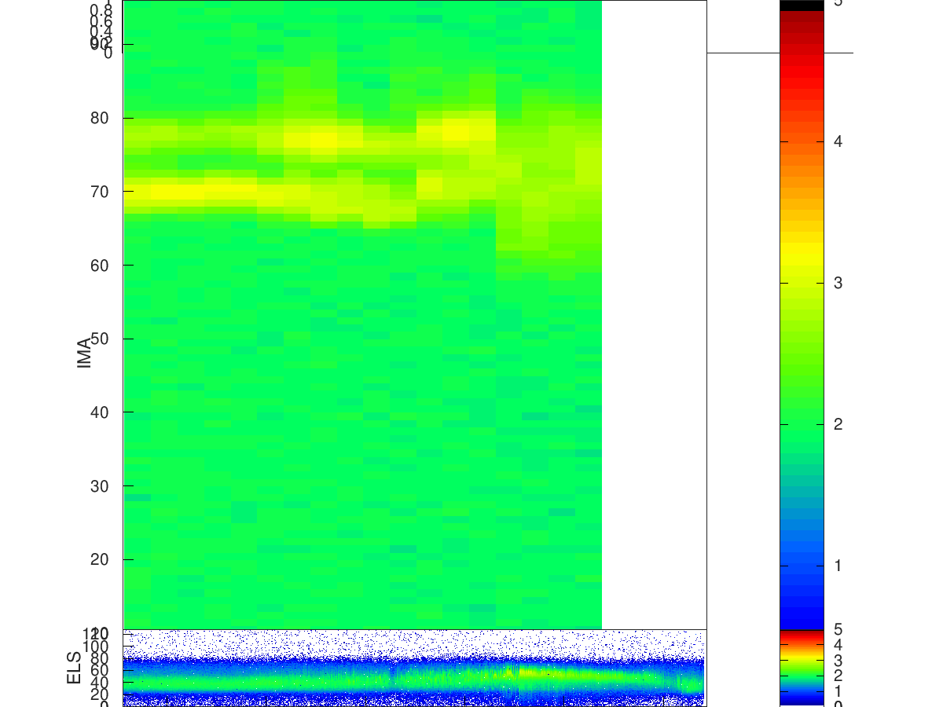
Task: Select tick label 20 on IMA axis
Action: pos(100,559)
